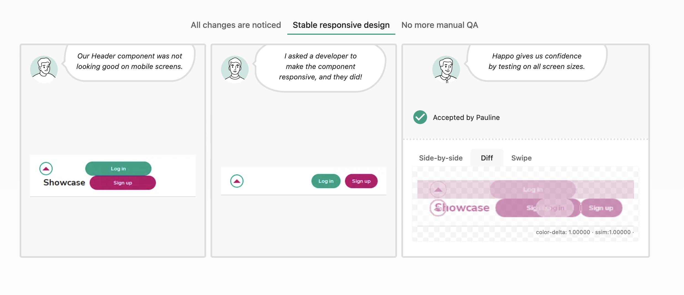Click avatar beside "I asked a developer" bubble

(235, 69)
